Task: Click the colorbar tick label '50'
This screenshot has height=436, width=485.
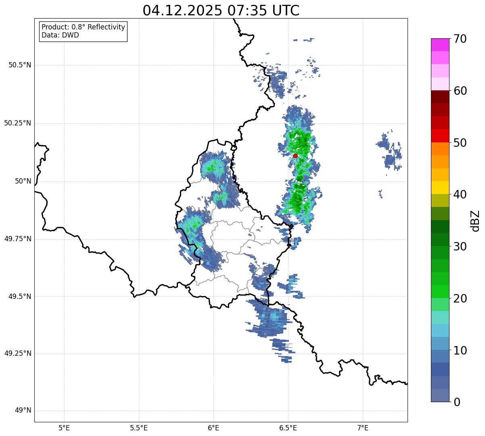Action: click(x=460, y=143)
